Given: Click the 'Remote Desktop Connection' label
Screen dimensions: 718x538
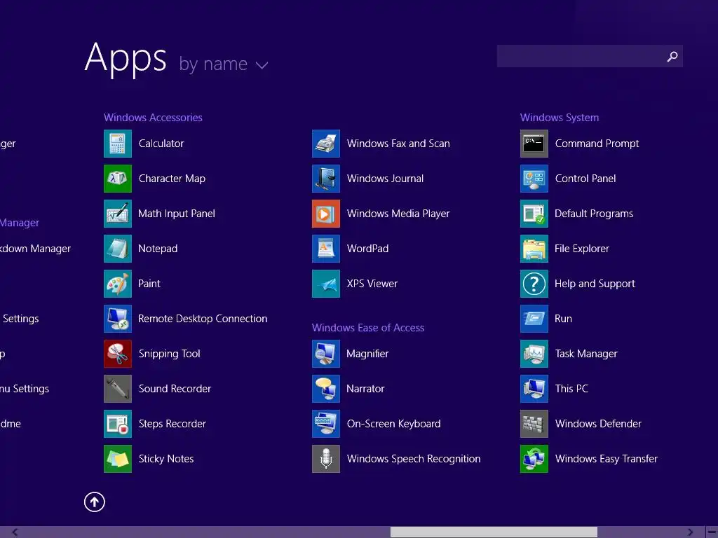Looking at the screenshot, I should 203,319.
